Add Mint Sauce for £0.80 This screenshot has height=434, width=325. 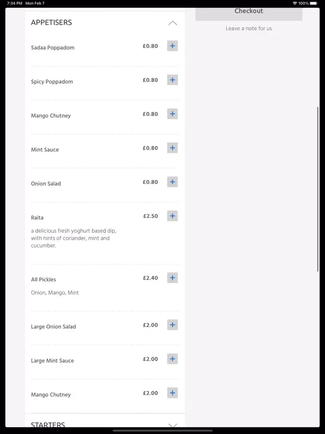coord(172,148)
